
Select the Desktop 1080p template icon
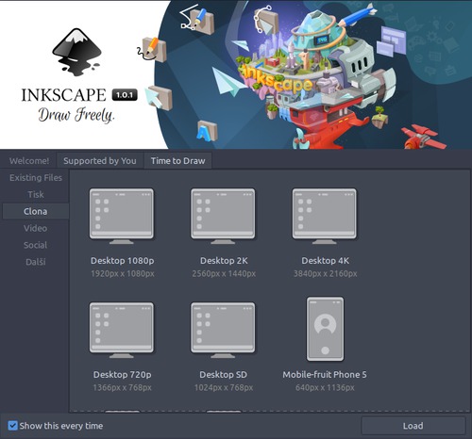point(122,216)
